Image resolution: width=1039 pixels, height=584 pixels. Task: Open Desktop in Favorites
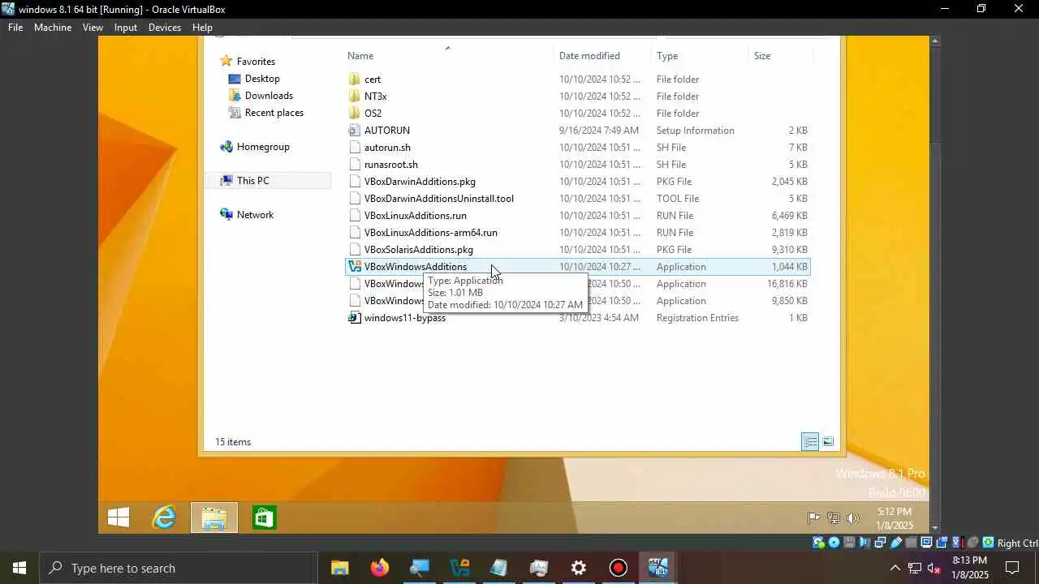pyautogui.click(x=262, y=79)
